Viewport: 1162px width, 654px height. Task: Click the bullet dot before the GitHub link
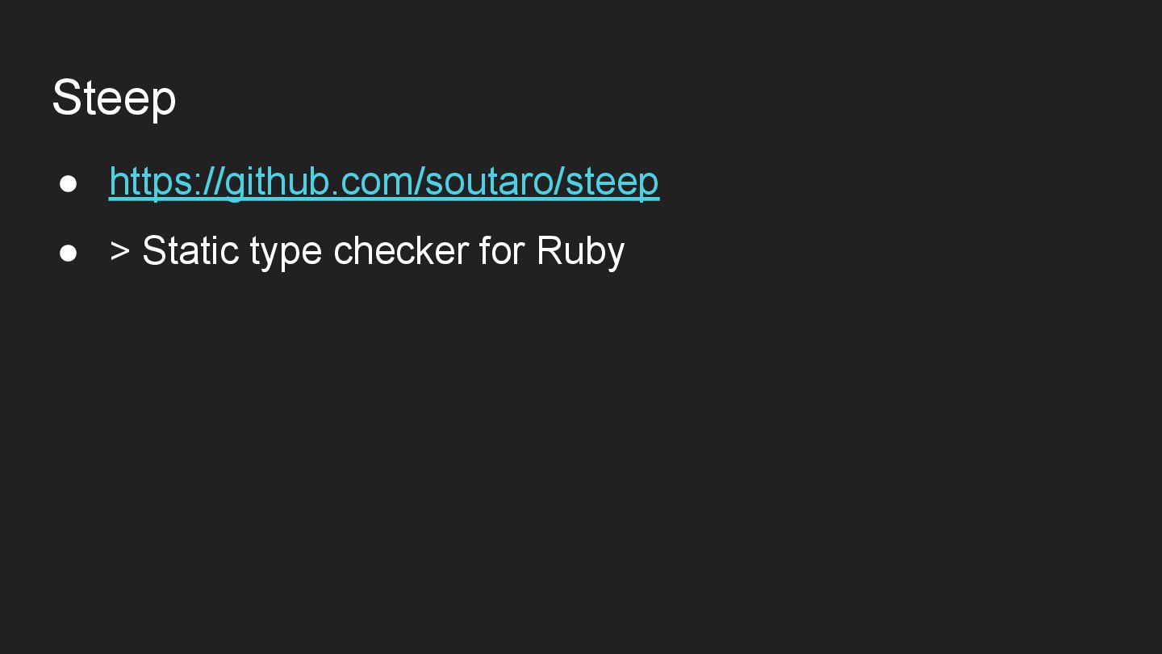coord(69,183)
